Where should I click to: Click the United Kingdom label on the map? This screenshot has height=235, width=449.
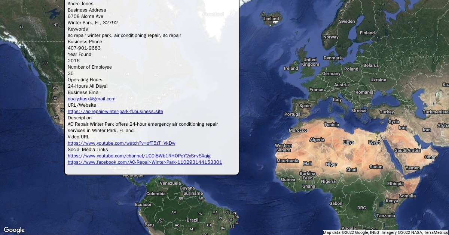coord(310,62)
